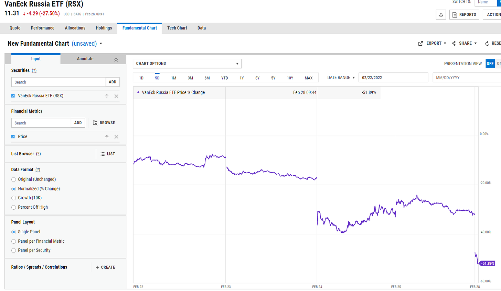
Task: Click the -51.89% price label on chart
Action: pos(487,263)
